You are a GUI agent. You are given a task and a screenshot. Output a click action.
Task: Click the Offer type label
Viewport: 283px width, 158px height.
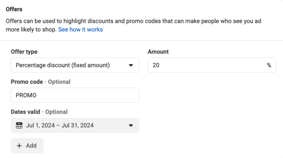[x=24, y=52]
